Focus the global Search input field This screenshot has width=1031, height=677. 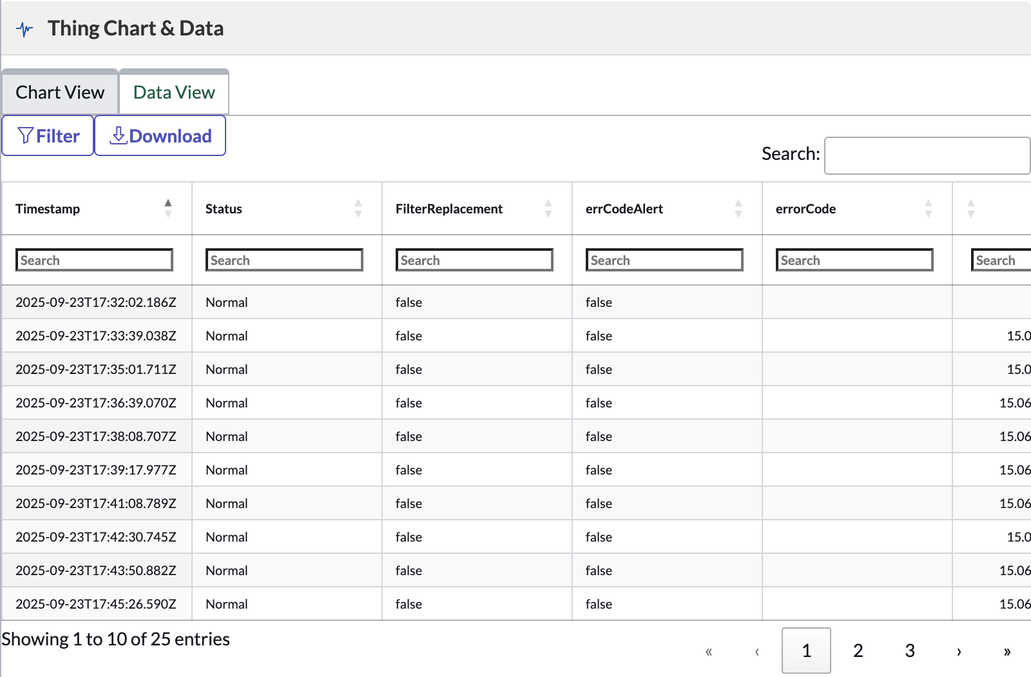coord(927,155)
